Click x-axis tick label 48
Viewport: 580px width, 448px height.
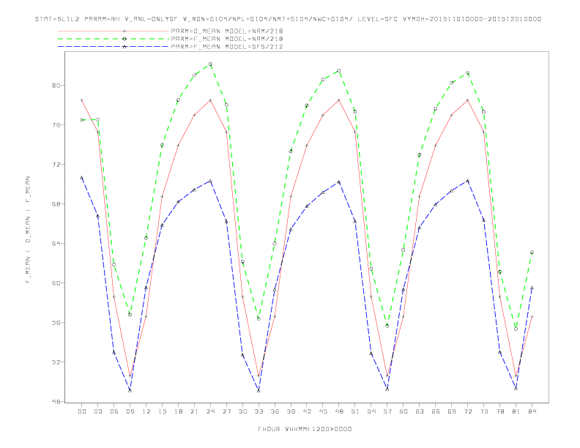point(339,411)
